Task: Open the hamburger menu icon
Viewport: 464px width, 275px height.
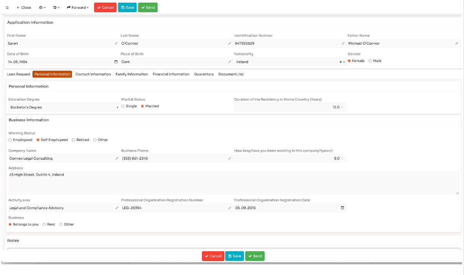Action: (7, 8)
